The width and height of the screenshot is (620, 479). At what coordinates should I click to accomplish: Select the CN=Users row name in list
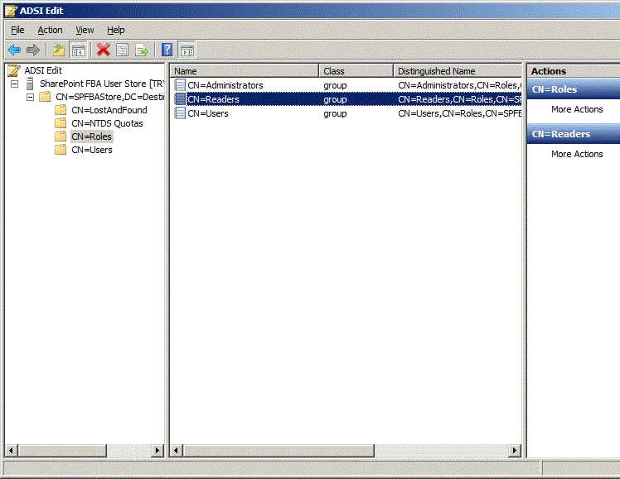208,113
